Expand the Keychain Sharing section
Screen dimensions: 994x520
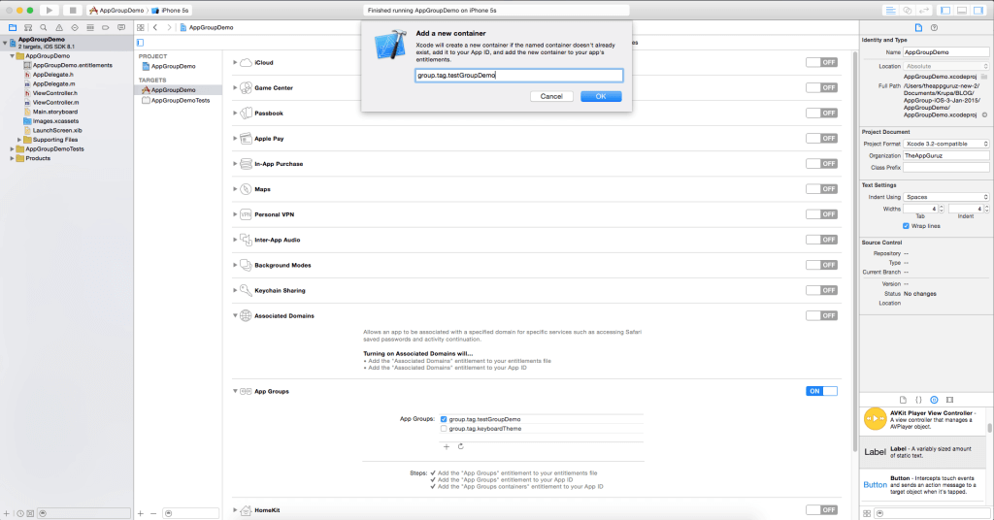click(x=235, y=290)
